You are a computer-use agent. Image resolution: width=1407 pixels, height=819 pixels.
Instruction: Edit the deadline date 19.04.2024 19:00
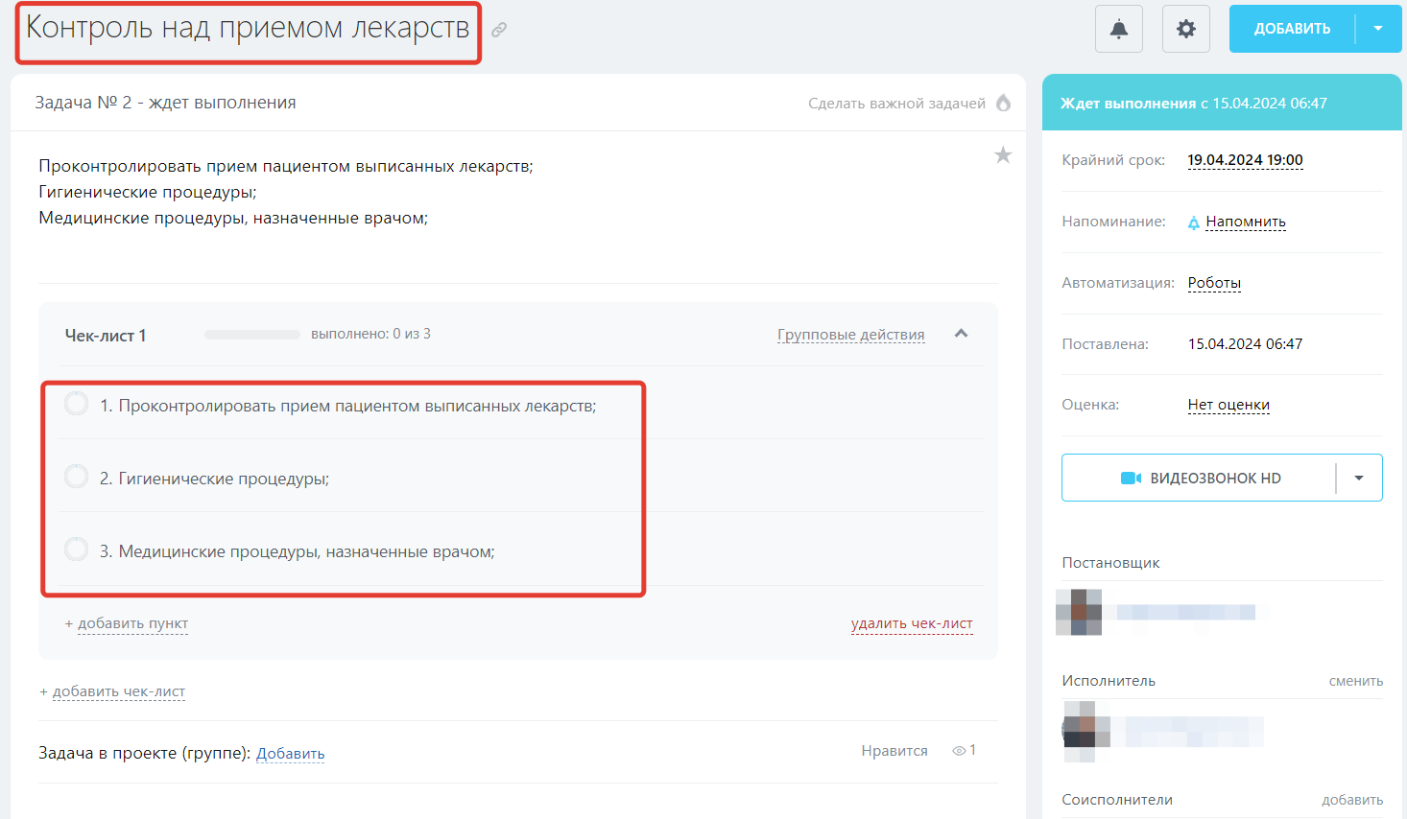[x=1245, y=160]
